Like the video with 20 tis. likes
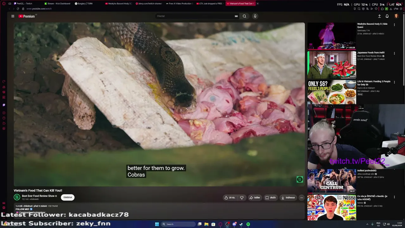The image size is (405, 228). point(230,198)
